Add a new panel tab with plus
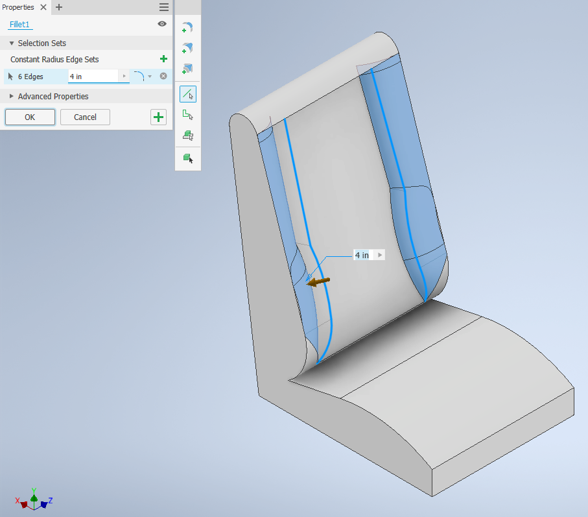Viewport: 588px width, 517px height. (59, 7)
